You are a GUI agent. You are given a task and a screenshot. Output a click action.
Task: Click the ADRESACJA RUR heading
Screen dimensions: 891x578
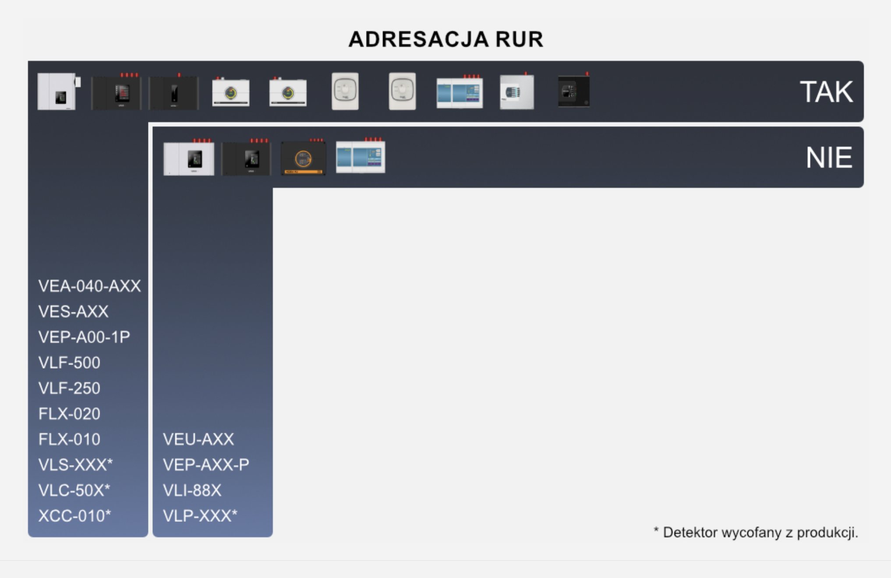(445, 39)
